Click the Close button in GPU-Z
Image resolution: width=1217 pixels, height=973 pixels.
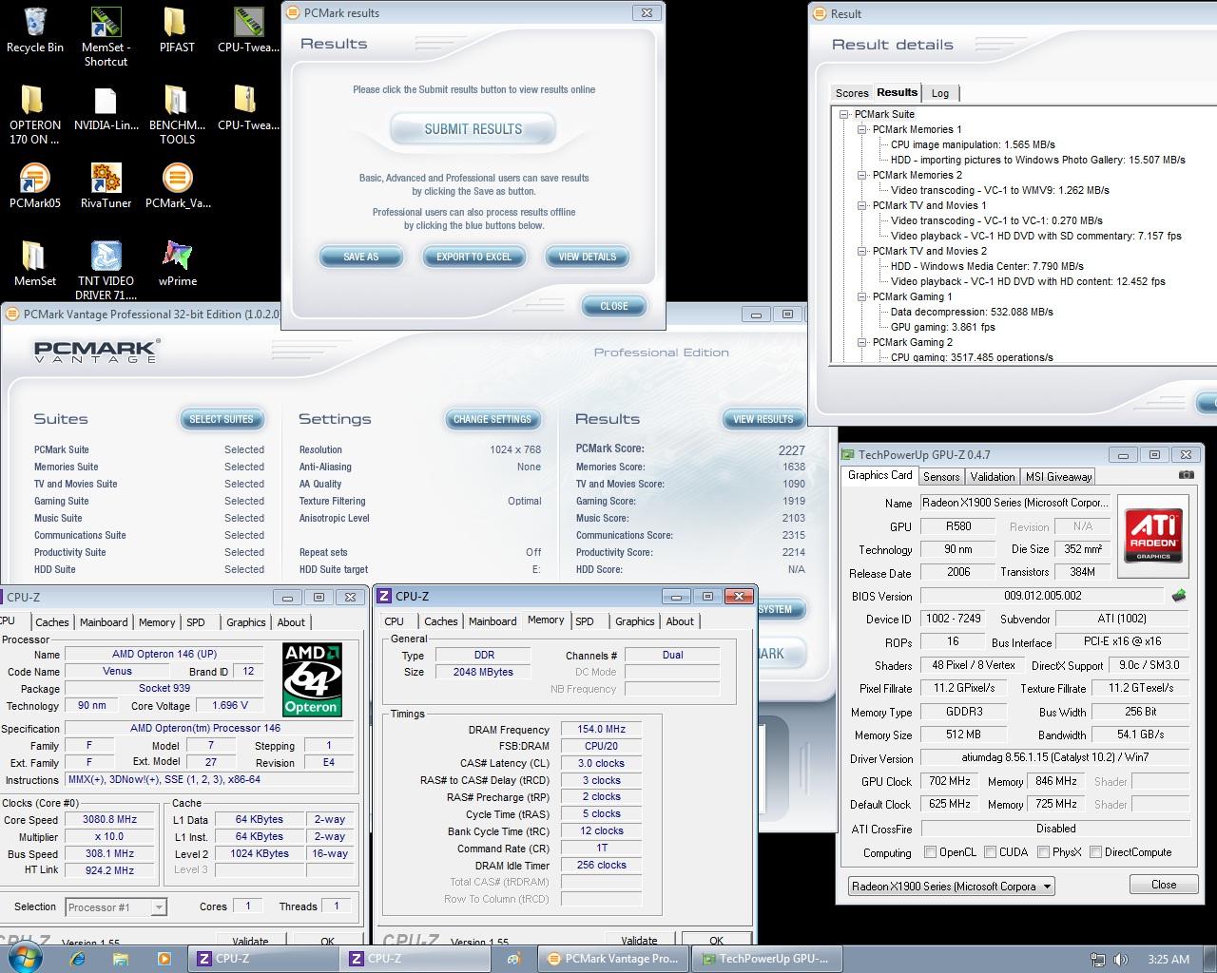(1164, 885)
